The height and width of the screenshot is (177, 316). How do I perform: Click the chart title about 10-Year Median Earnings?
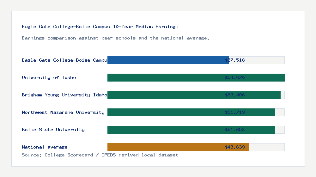pyautogui.click(x=100, y=27)
